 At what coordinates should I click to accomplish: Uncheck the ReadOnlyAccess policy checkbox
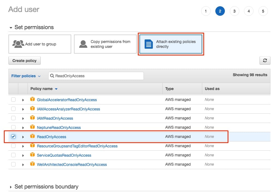pos(13,137)
